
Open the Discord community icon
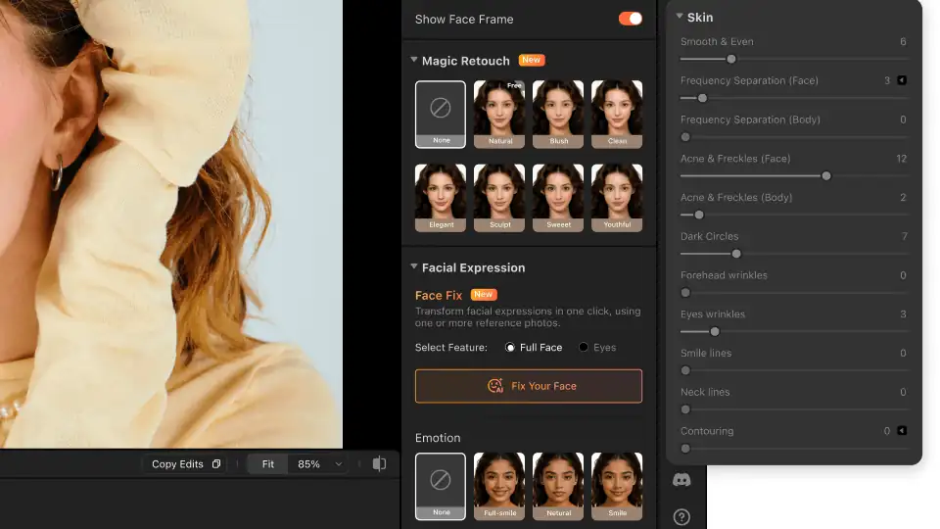tap(681, 480)
